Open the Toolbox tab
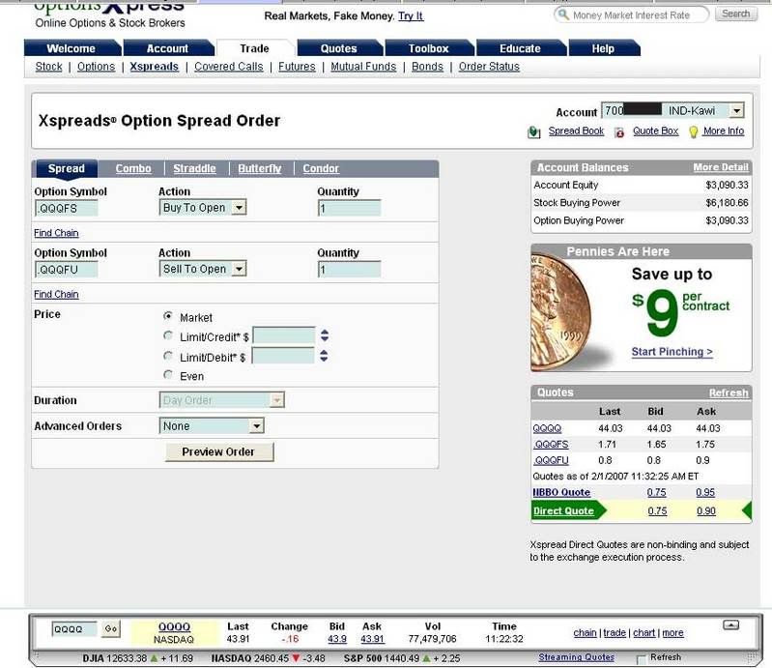 pos(428,48)
